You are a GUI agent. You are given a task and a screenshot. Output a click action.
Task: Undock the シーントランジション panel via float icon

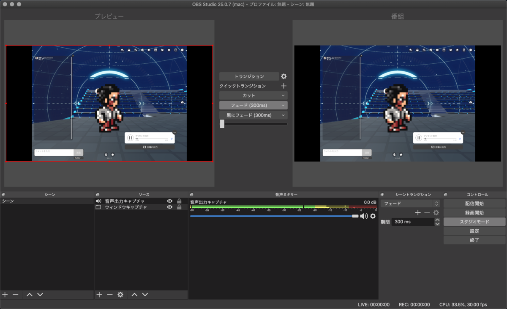pyautogui.click(x=382, y=195)
